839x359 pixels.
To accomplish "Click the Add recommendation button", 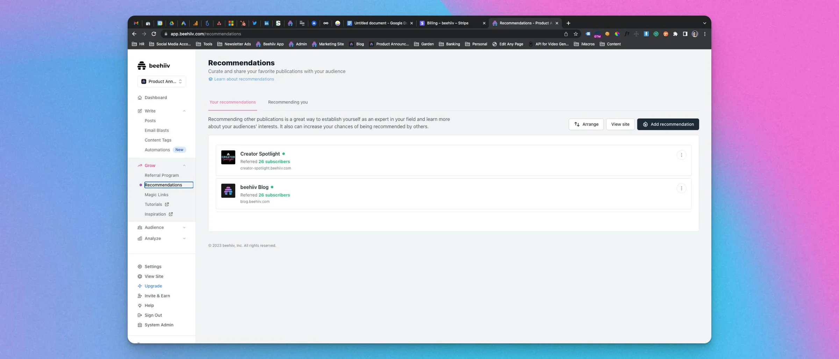I will point(668,124).
